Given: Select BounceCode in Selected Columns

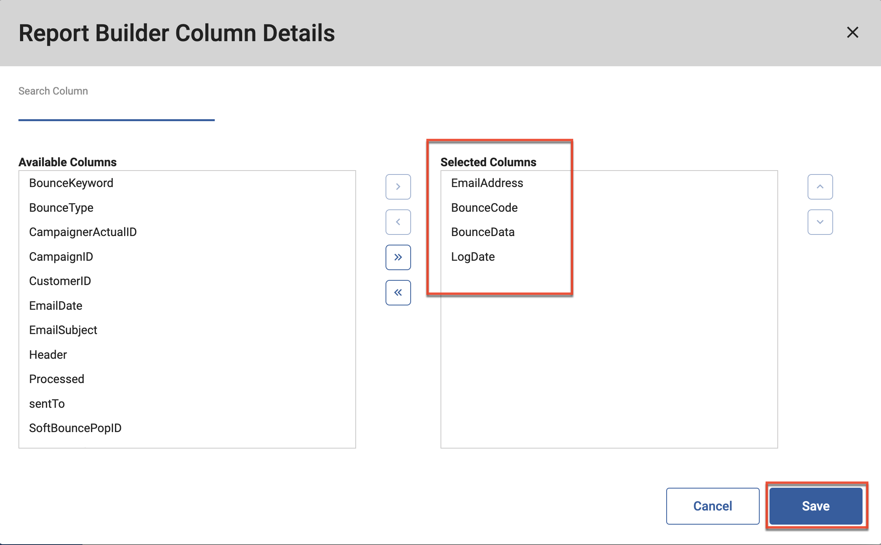Looking at the screenshot, I should click(x=484, y=207).
